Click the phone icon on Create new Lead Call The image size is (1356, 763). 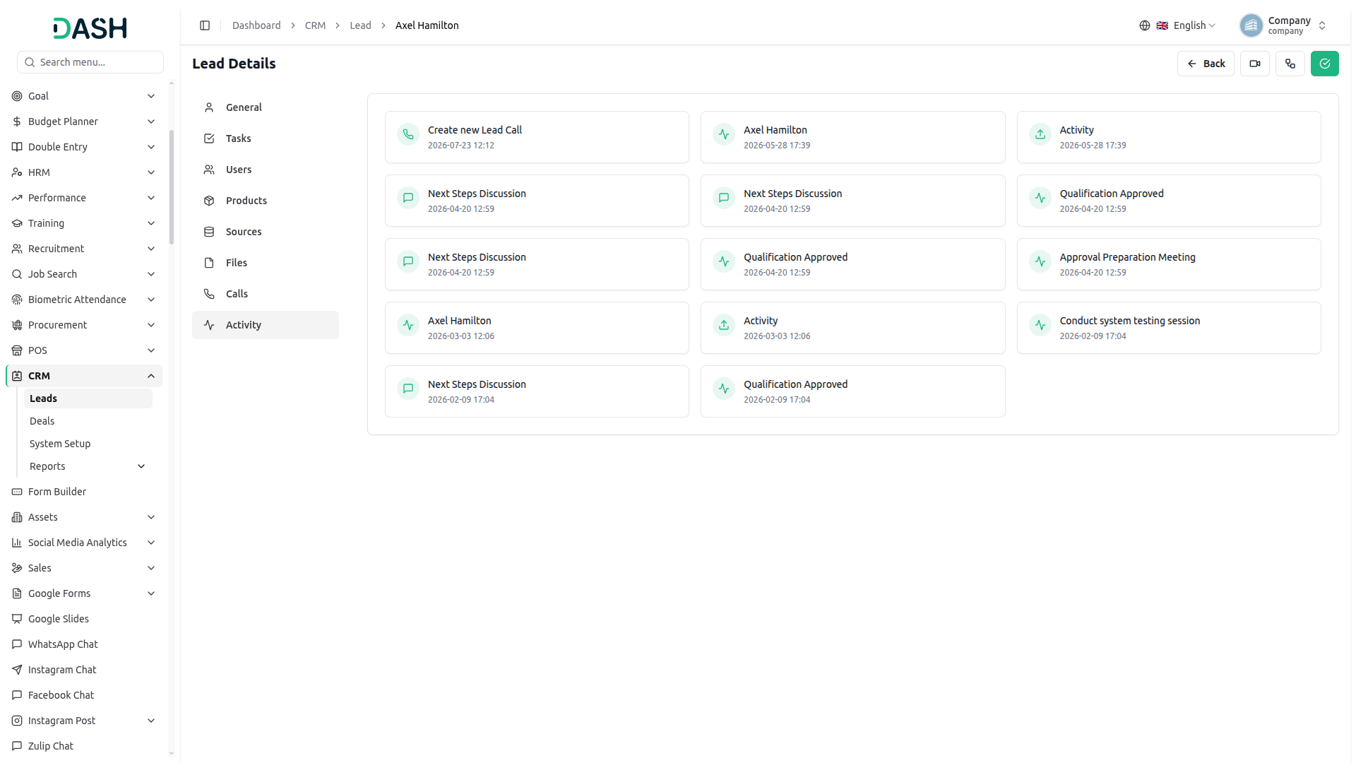(x=408, y=134)
